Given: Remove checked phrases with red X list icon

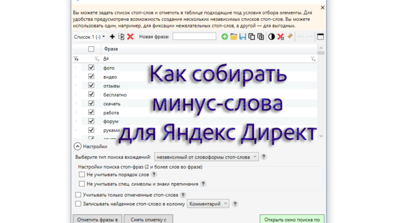Looking at the screenshot, I should pyautogui.click(x=280, y=37).
